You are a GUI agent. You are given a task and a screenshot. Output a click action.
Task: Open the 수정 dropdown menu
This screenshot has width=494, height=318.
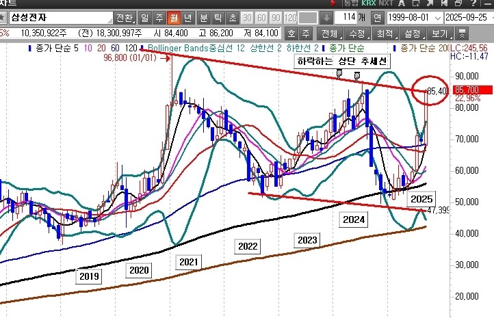point(358,34)
